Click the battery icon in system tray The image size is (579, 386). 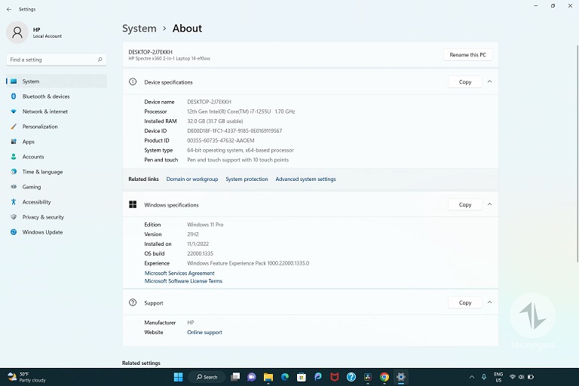point(531,377)
